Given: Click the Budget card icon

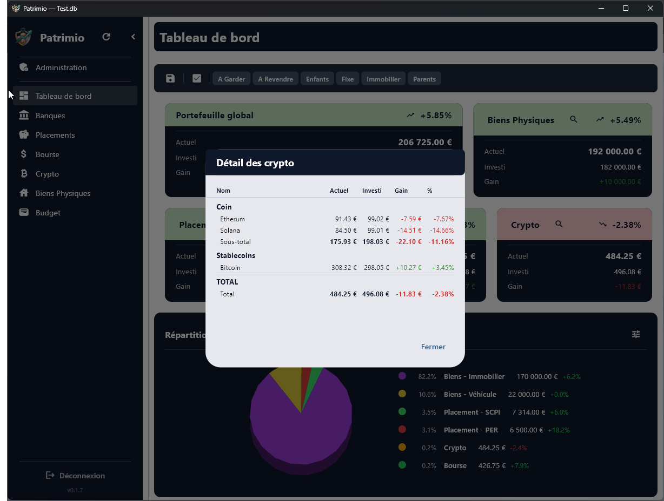Looking at the screenshot, I should [x=24, y=212].
